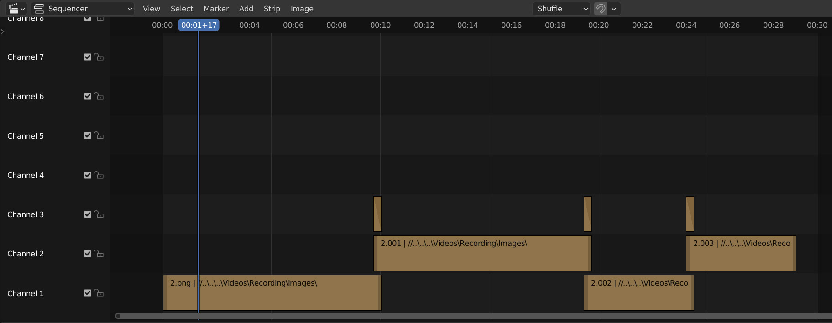Uncheck the Channel 6 mute checkbox
Image resolution: width=832 pixels, height=323 pixels.
(x=88, y=96)
